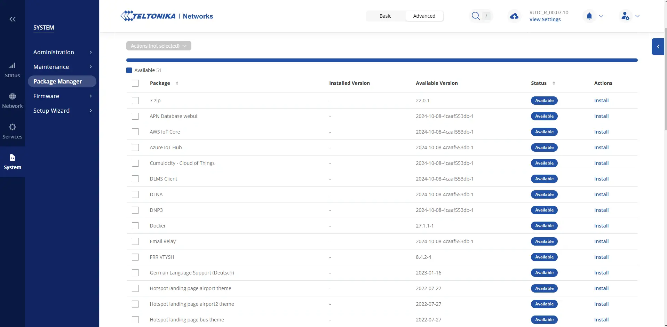Collapse the sidebar with double-chevron icon
Screen dimensions: 667x327
pyautogui.click(x=13, y=19)
